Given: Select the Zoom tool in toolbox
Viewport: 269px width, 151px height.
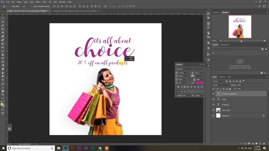Looking at the screenshot, I should coord(3,94).
